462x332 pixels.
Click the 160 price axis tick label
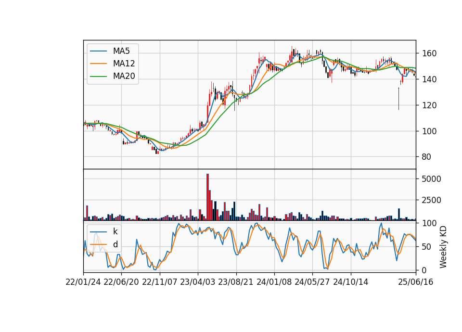point(429,53)
